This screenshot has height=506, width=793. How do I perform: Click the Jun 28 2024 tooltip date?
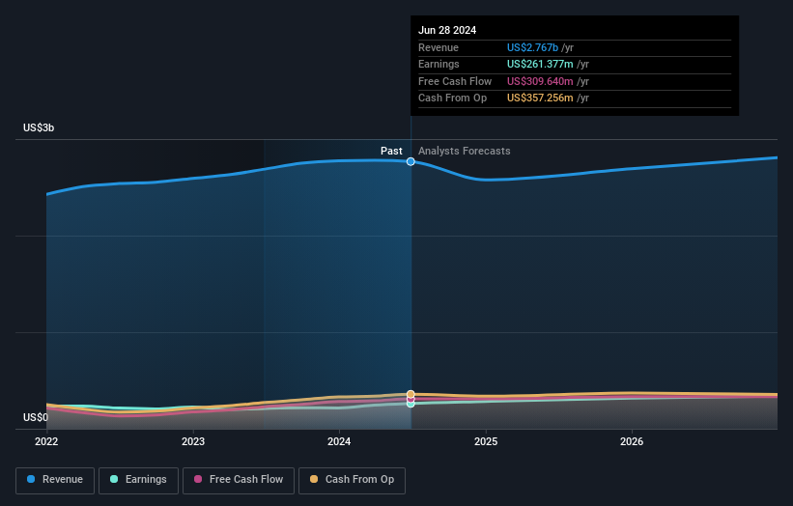point(447,30)
